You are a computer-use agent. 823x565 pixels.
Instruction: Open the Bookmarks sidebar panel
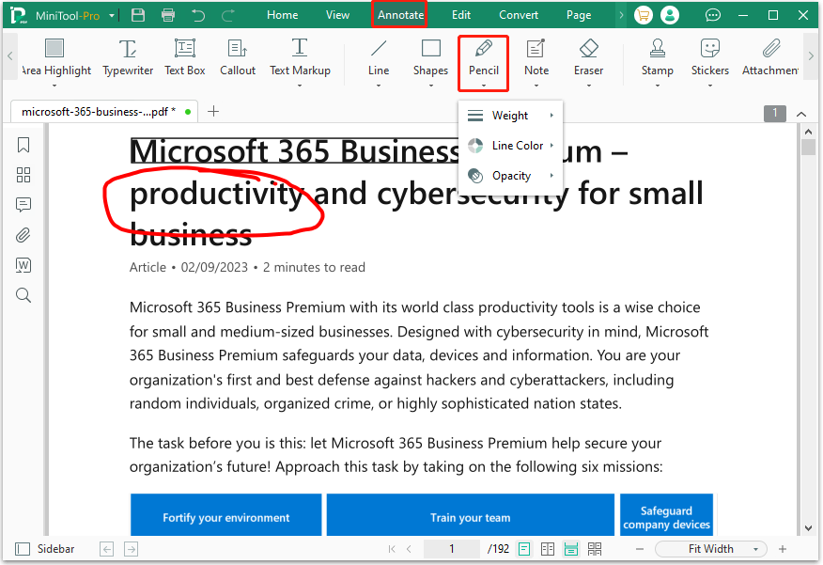pyautogui.click(x=23, y=145)
